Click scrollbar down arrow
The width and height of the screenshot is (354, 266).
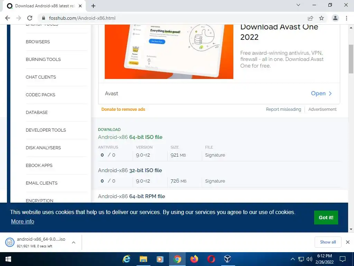(351, 229)
